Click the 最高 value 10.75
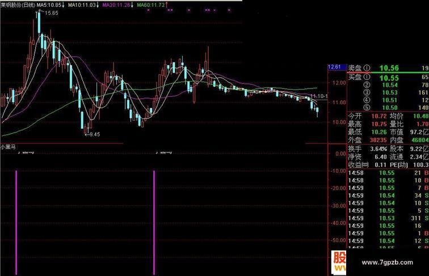Image resolution: width=429 pixels, height=276 pixels. (379, 124)
